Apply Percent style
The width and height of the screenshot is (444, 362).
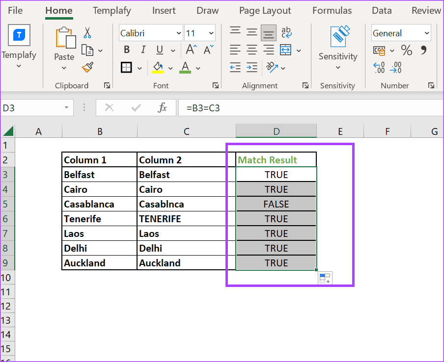pos(407,51)
